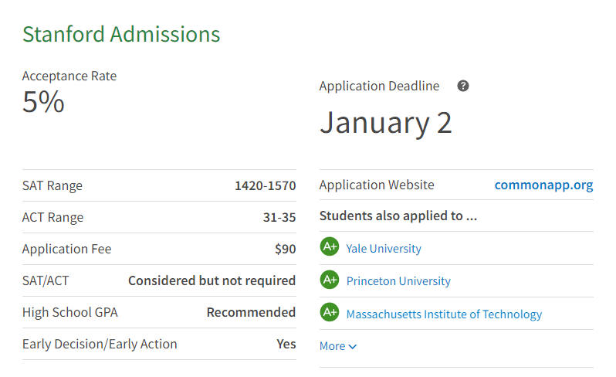Screen dimensions: 616x377
Task: Click the A+ grade badge beside Princeton University
Action: [x=330, y=280]
